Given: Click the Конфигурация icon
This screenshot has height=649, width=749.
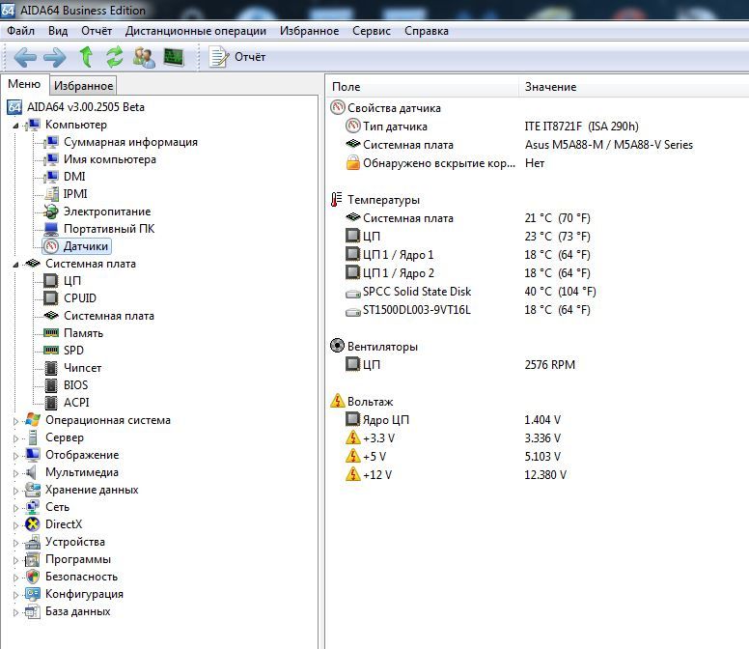Looking at the screenshot, I should coord(33,594).
